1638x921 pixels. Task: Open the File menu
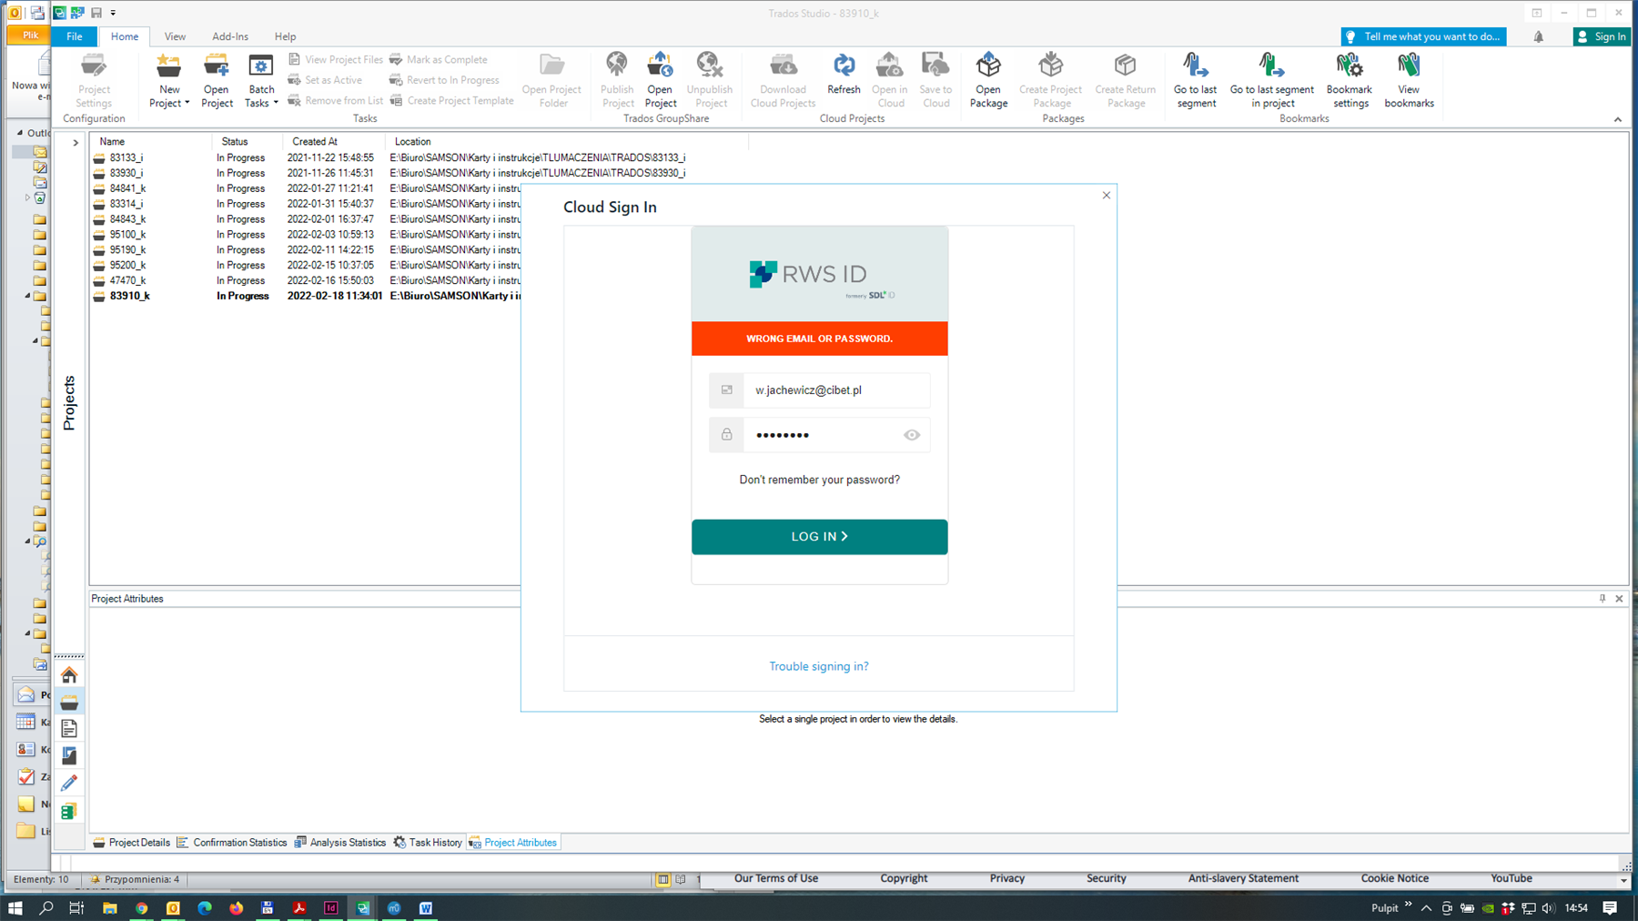pyautogui.click(x=75, y=36)
